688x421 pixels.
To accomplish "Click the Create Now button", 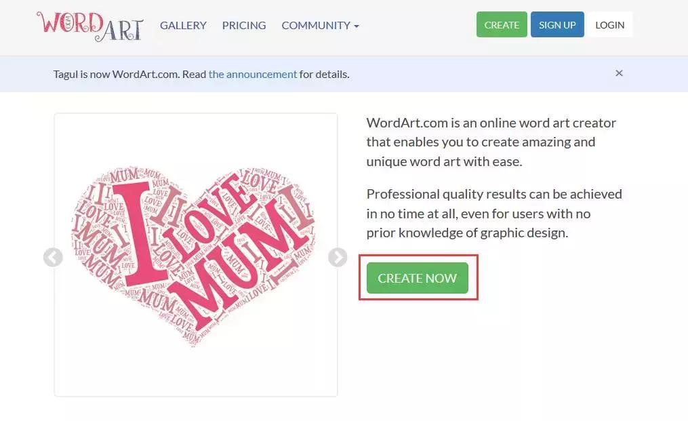I will click(x=418, y=278).
